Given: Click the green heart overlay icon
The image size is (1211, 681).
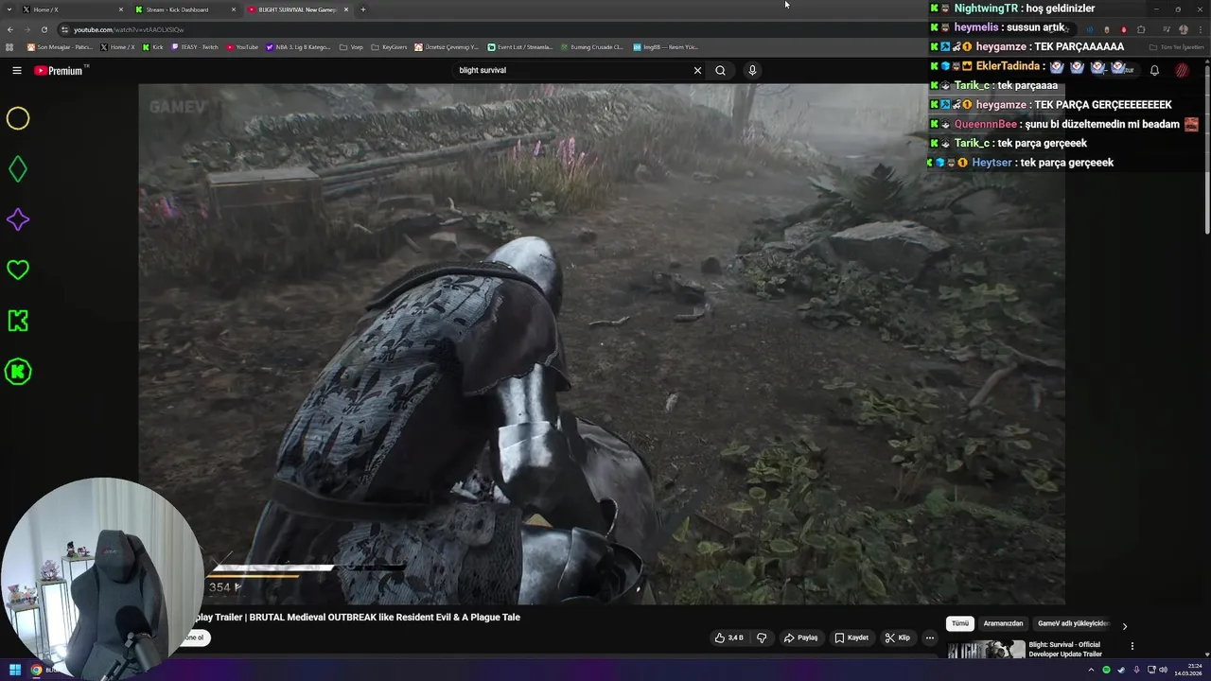Looking at the screenshot, I should [x=18, y=270].
